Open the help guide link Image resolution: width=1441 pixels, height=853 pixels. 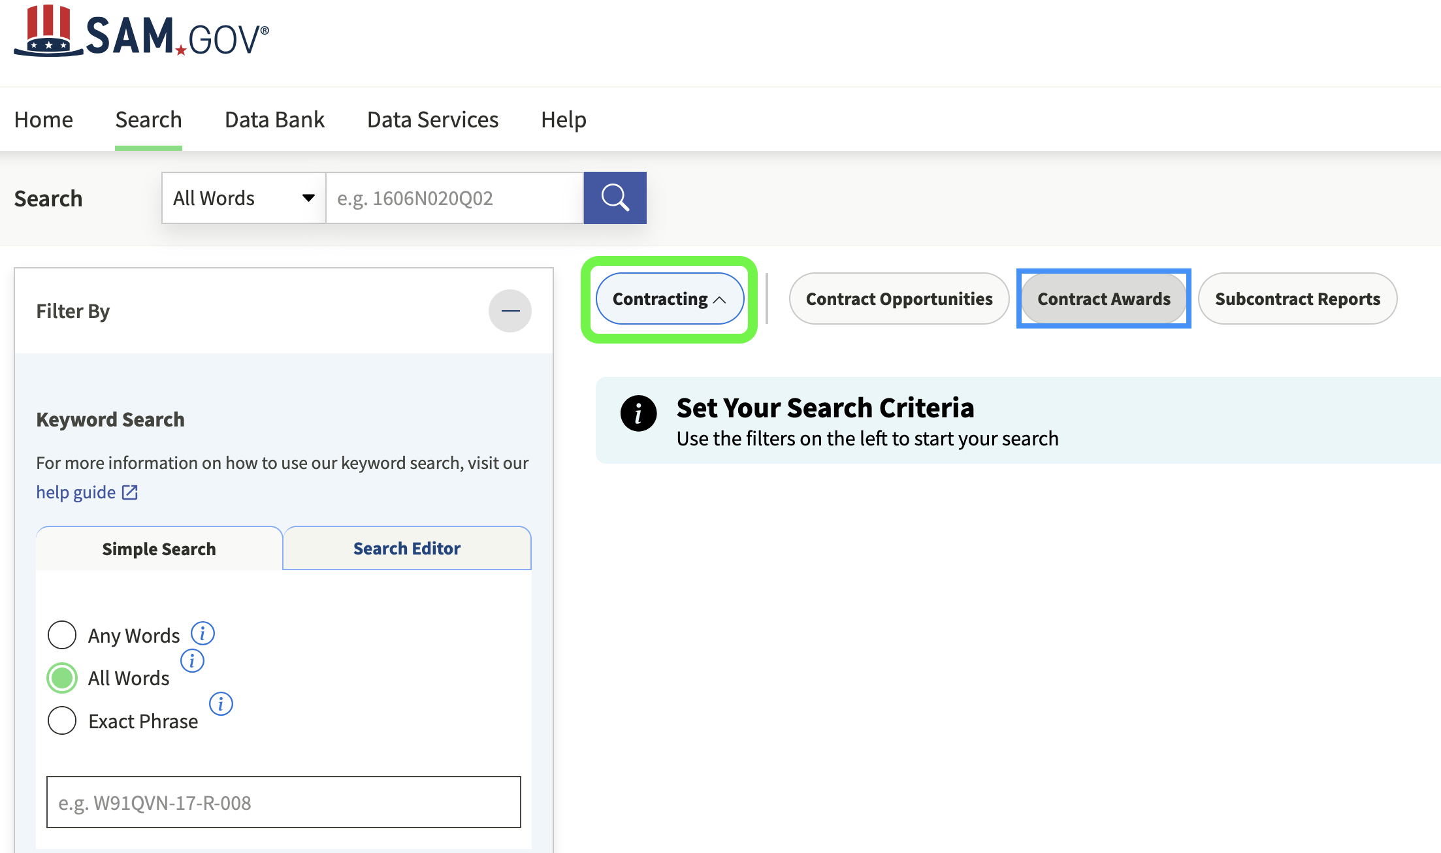pyautogui.click(x=76, y=492)
